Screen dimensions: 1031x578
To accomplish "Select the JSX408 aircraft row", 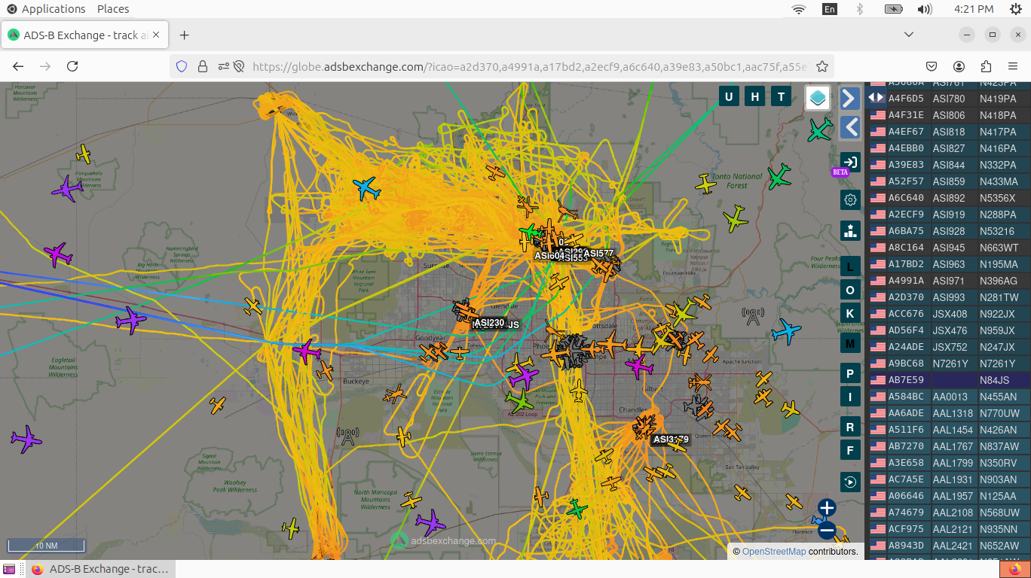I will tap(950, 314).
